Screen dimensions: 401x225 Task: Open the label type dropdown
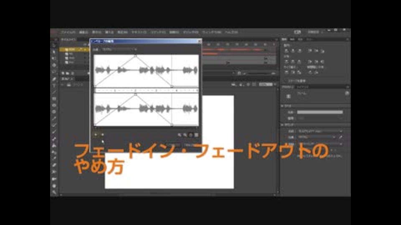pyautogui.click(x=320, y=118)
